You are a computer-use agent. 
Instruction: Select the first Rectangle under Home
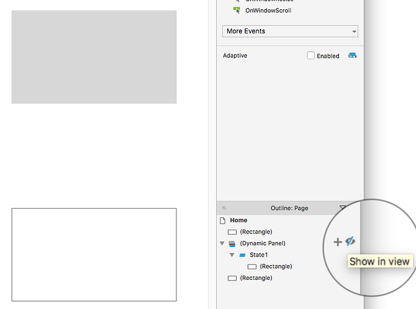(x=256, y=232)
